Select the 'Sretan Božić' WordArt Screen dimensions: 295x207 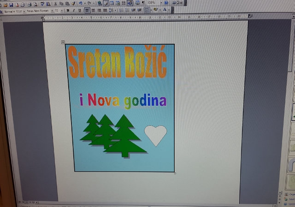coord(118,62)
